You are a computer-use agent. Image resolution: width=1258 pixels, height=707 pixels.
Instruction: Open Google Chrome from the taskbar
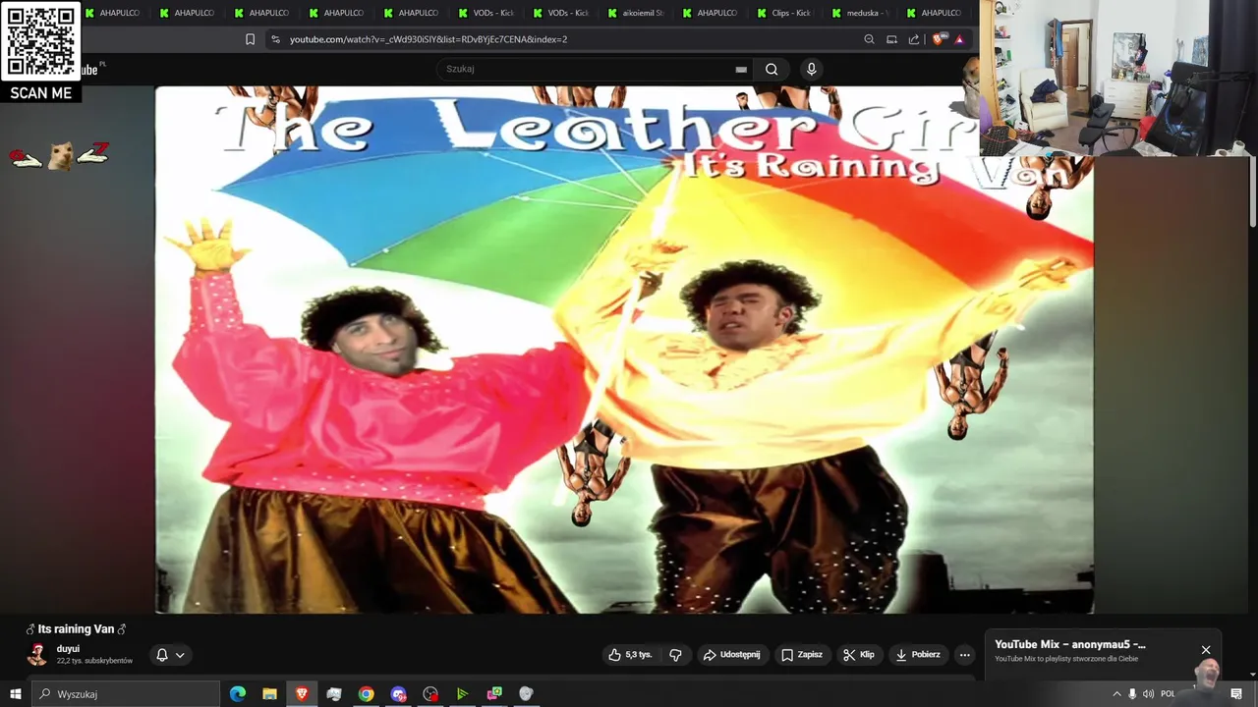366,694
